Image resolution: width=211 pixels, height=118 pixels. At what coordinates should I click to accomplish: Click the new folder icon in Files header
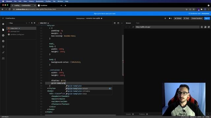coord(34,23)
